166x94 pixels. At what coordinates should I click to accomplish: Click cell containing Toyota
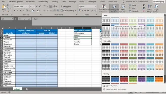coord(83,42)
